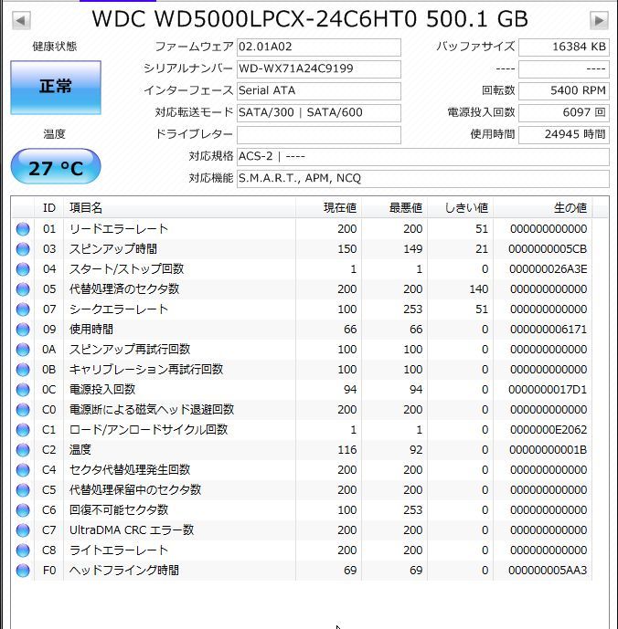This screenshot has width=618, height=629.
Task: Click status icon for ID 07 row
Action: [x=23, y=309]
